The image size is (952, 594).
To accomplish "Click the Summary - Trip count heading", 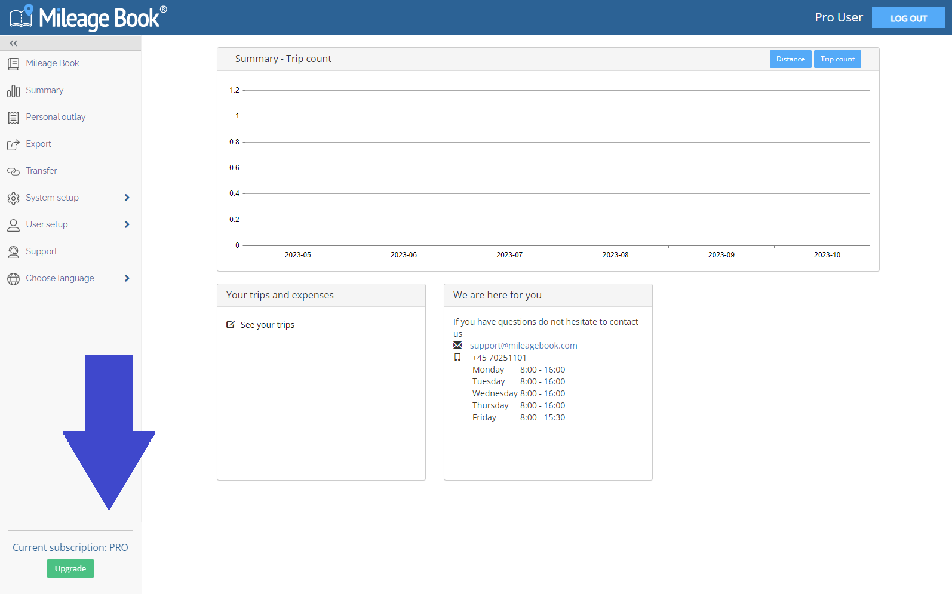I will 283,59.
